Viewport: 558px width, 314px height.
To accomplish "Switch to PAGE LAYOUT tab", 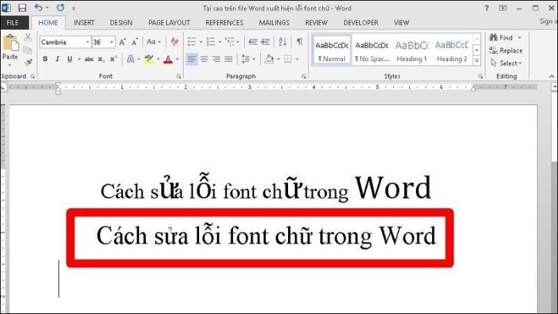I will (x=169, y=23).
